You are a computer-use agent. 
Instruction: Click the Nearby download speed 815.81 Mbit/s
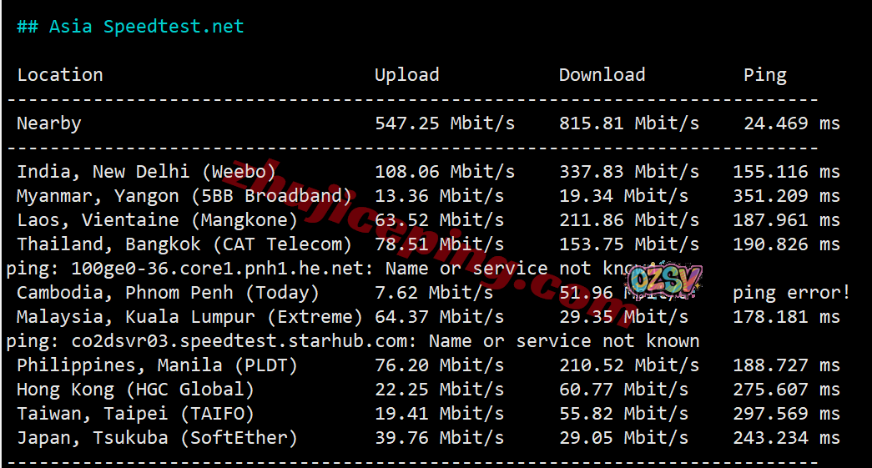click(x=628, y=123)
